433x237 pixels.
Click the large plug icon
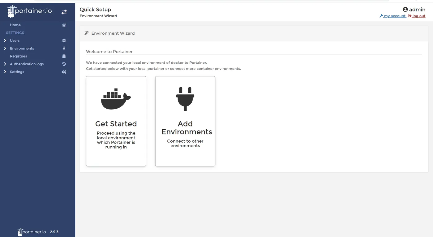(185, 99)
